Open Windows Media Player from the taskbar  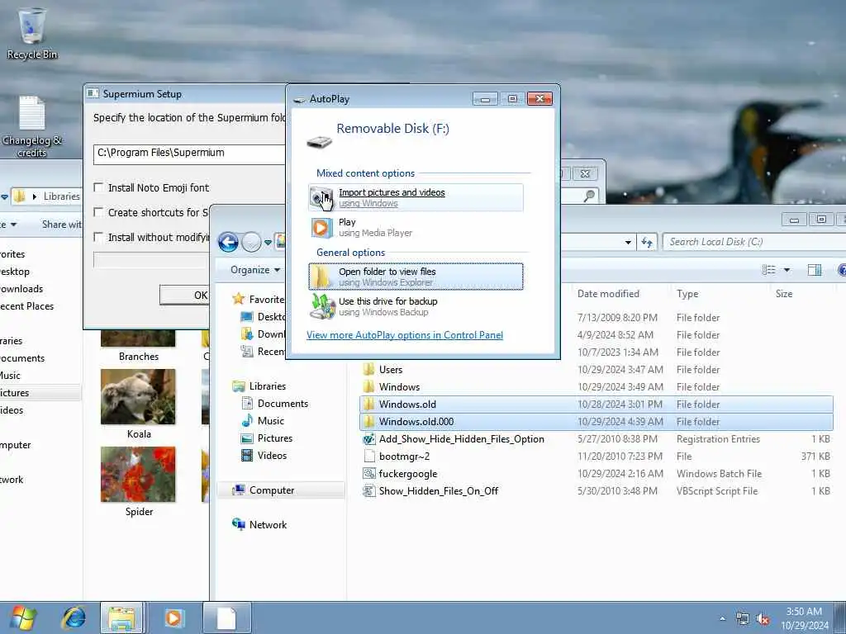coord(173,617)
